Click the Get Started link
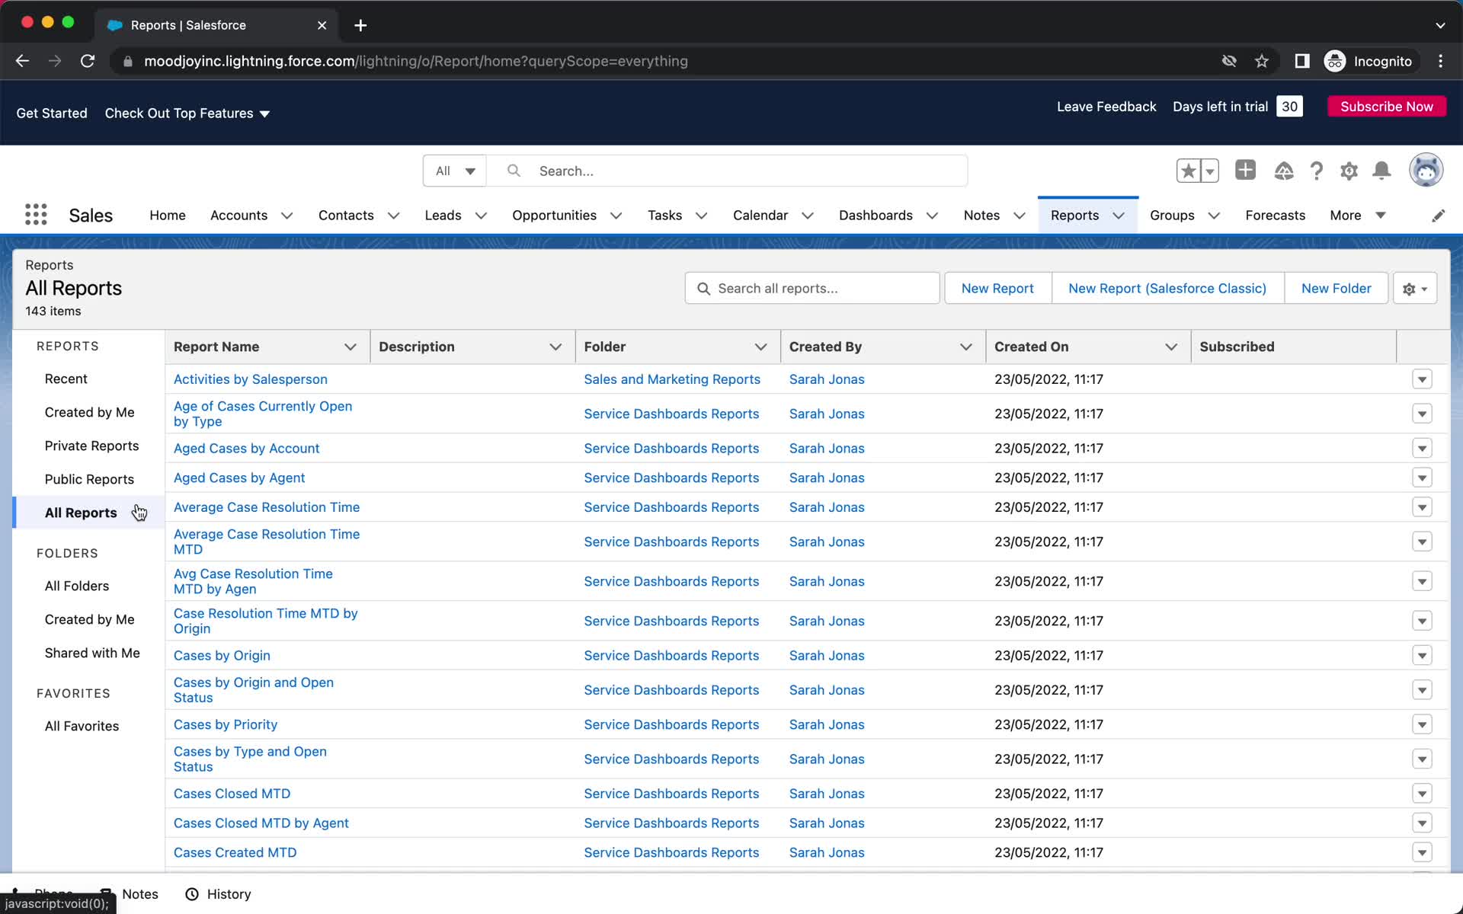Image resolution: width=1463 pixels, height=914 pixels. click(x=52, y=113)
